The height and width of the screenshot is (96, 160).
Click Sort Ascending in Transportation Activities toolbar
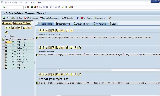point(40,30)
